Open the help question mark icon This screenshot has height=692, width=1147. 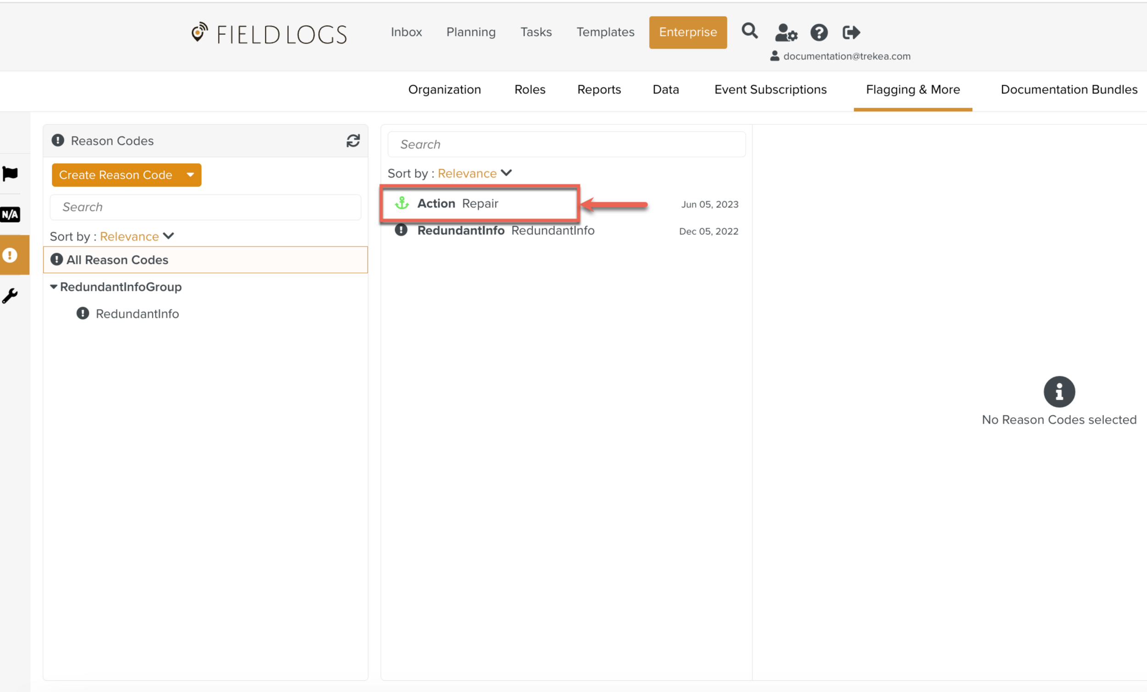(819, 33)
